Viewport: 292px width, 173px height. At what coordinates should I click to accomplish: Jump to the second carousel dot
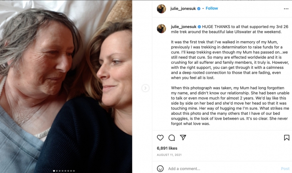pyautogui.click(x=57, y=170)
